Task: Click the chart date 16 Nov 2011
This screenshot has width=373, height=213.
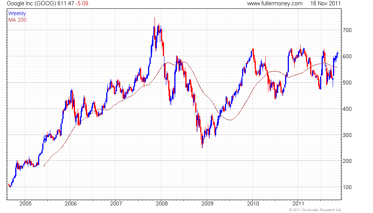Action: (x=325, y=3)
